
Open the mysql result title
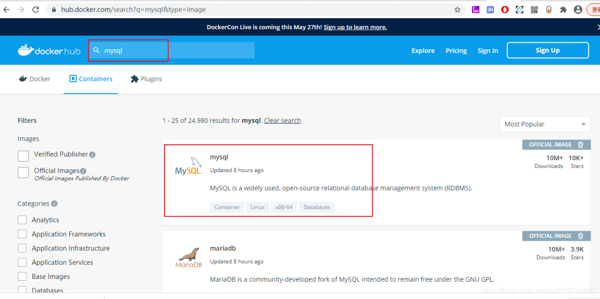219,157
